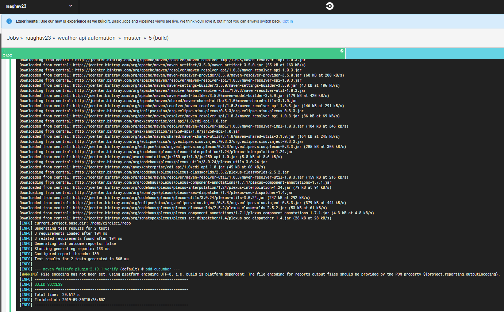The height and width of the screenshot is (312, 504).
Task: Select the second parallel run bar
Action: click(x=424, y=53)
